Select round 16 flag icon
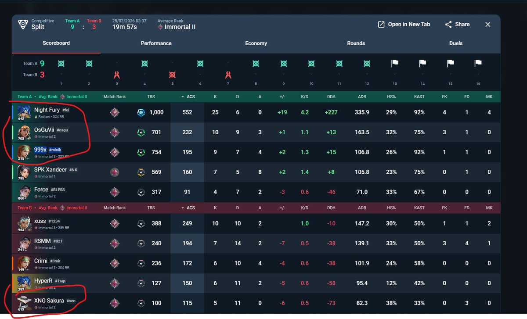This screenshot has height=319, width=527. tap(478, 64)
